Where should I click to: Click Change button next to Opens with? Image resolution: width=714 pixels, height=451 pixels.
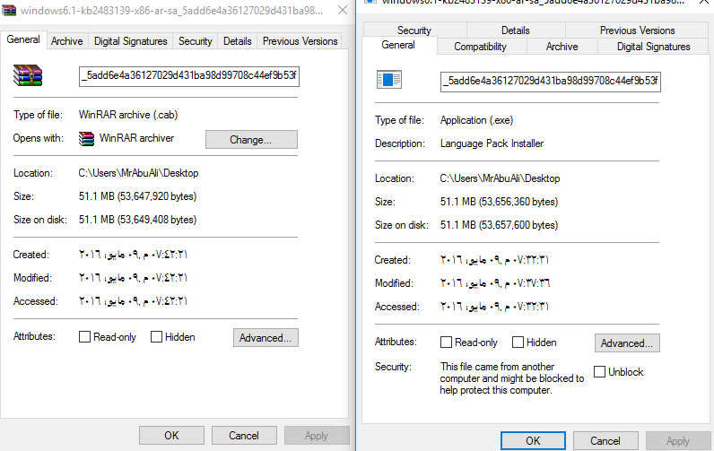251,140
